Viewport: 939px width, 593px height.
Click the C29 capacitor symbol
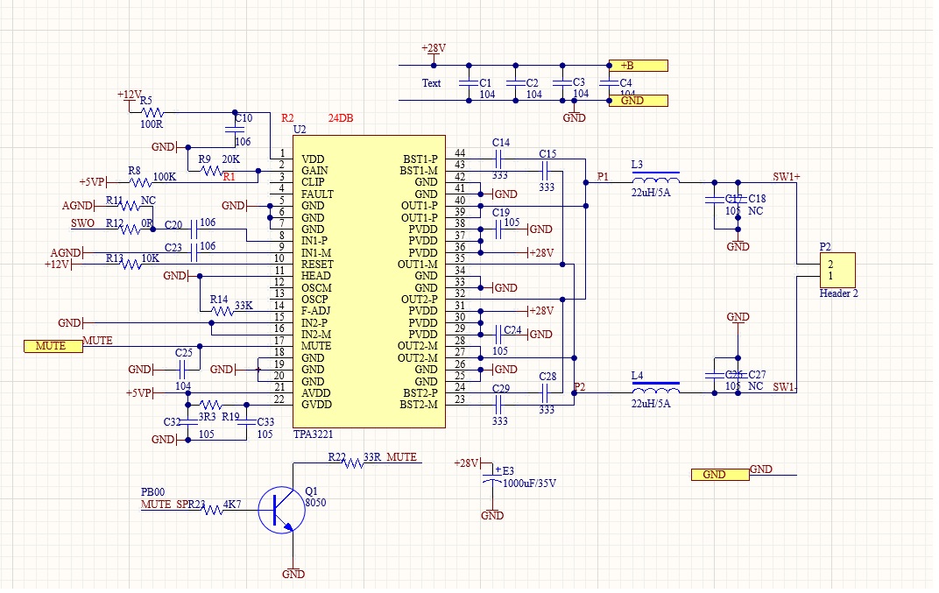pyautogui.click(x=499, y=405)
